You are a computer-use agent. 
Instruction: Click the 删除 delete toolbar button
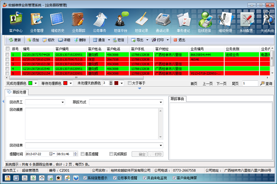pyautogui.click(x=80, y=40)
